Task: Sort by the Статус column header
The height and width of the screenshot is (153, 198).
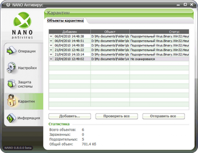Action: [159, 32]
